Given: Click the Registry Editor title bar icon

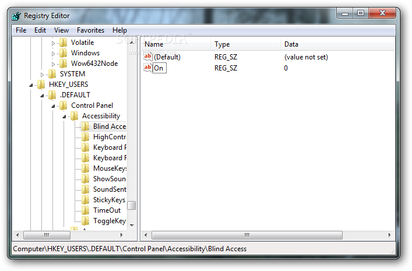Looking at the screenshot, I should [16, 16].
